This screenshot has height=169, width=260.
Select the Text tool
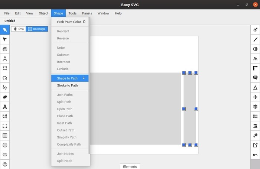[x=5, y=107]
